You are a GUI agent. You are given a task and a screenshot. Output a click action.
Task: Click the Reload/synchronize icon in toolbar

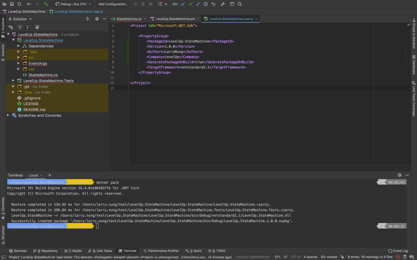(20, 4)
